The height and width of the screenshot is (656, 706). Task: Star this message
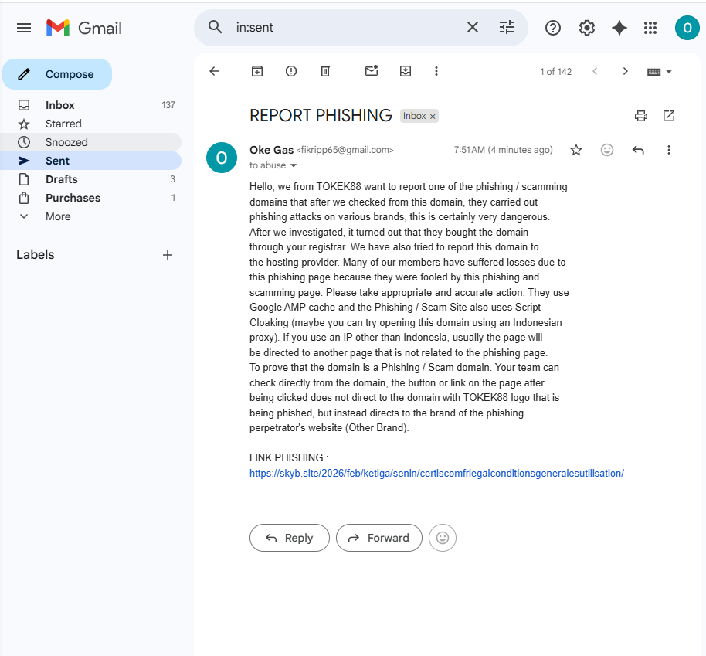576,150
